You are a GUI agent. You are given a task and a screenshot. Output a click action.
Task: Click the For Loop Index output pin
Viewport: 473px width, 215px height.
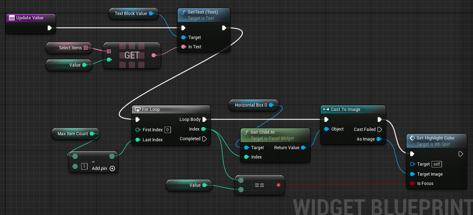(203, 129)
